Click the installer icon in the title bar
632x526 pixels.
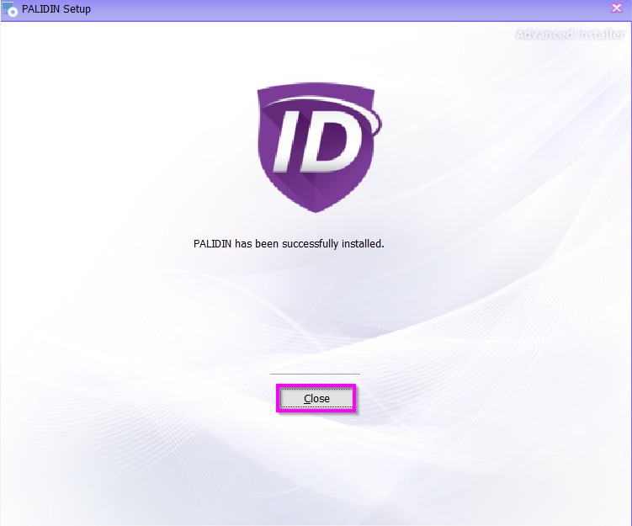coord(9,9)
